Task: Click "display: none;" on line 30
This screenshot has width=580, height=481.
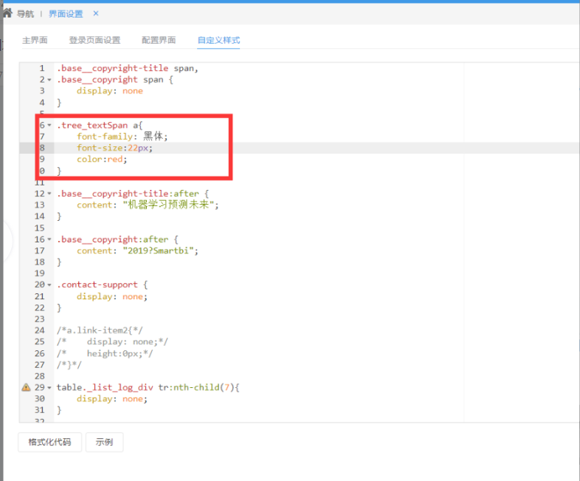Action: [x=112, y=399]
